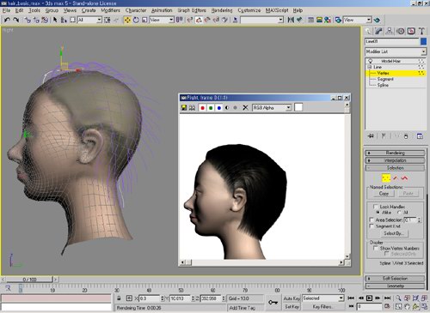Toggle the 3D Snap icon
430x313 pixels.
point(190,20)
